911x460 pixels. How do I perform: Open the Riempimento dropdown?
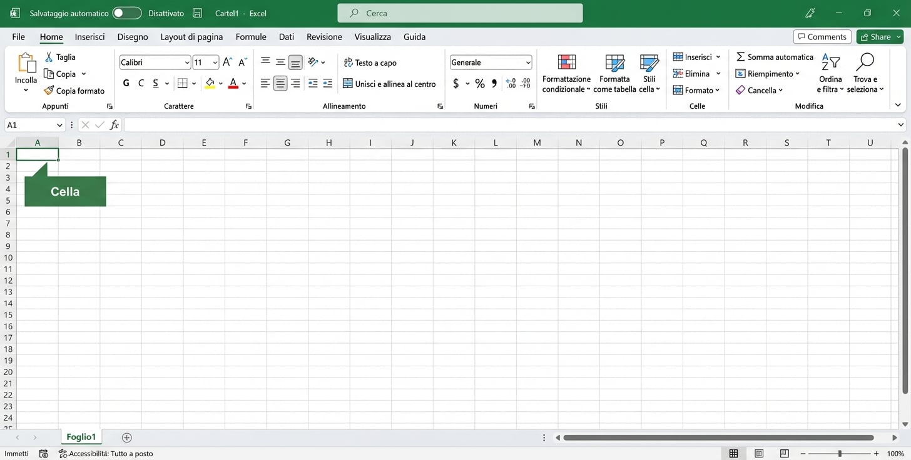coord(768,74)
